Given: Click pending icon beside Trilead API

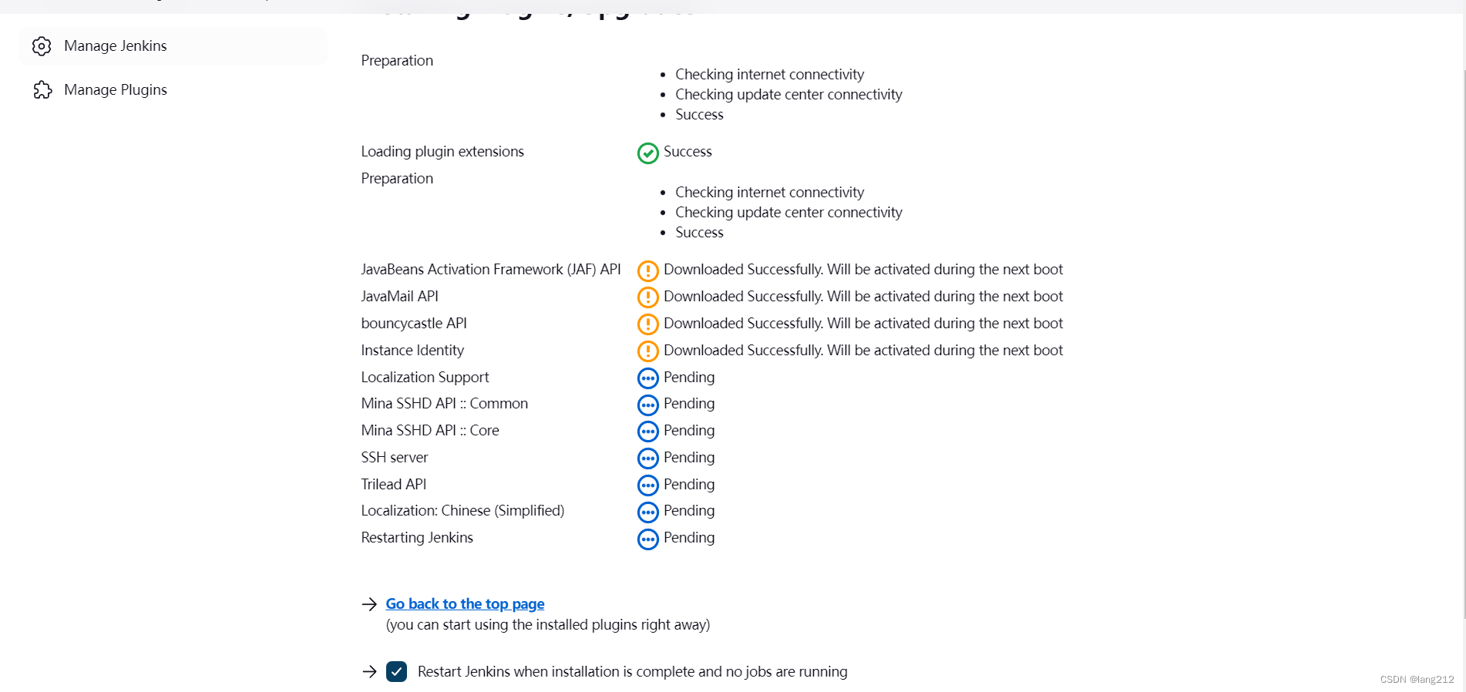Looking at the screenshot, I should [648, 485].
